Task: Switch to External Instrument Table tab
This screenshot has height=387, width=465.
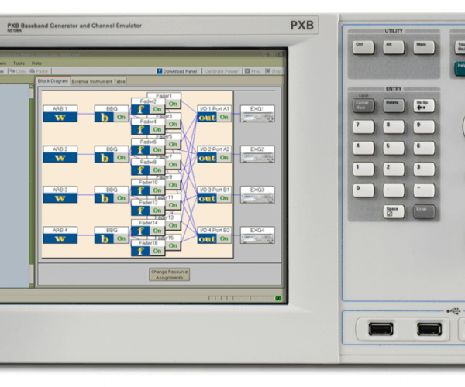Action: click(x=98, y=81)
